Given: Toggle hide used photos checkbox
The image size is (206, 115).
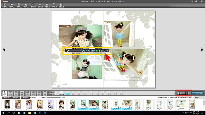Looking at the screenshot, I should 158,98.
